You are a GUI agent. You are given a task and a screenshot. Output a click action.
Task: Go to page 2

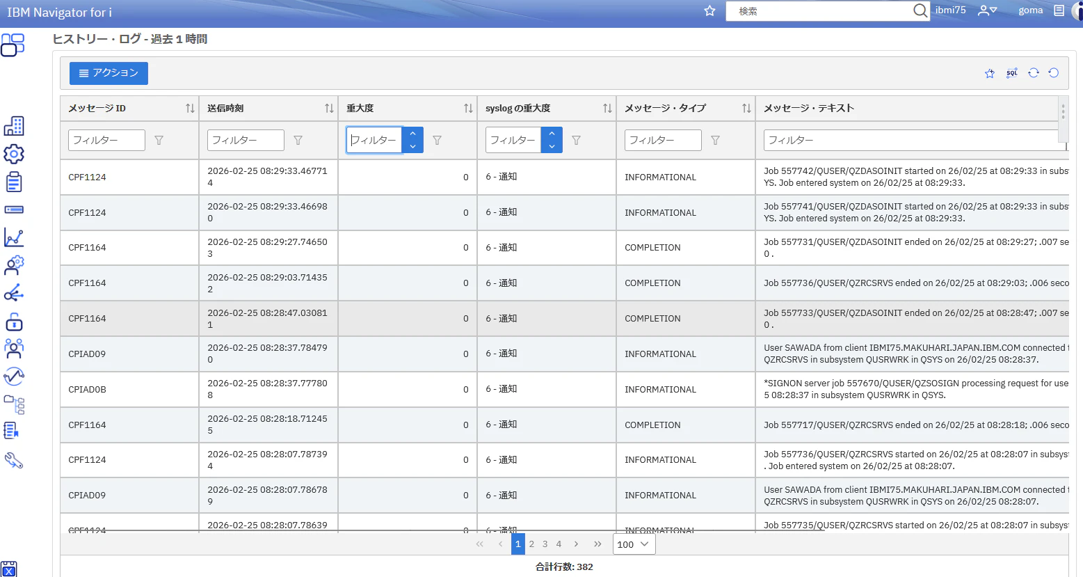tap(531, 544)
